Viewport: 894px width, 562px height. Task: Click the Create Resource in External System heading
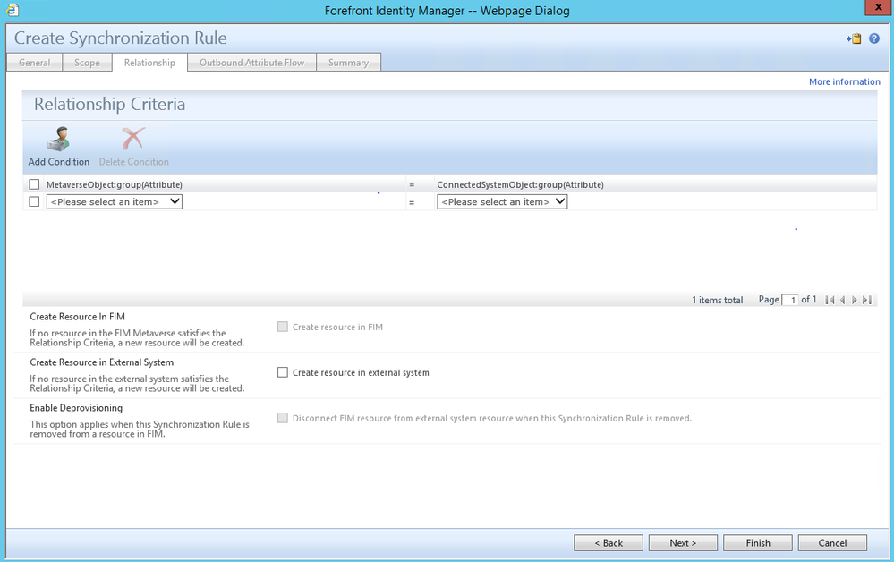[101, 362]
